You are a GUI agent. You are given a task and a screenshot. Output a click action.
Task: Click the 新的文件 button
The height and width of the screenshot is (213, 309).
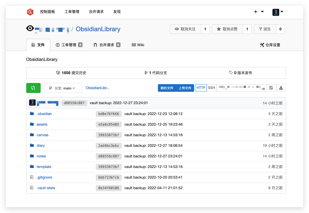pos(167,88)
